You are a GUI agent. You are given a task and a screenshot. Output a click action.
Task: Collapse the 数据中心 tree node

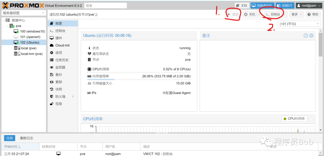[4, 20]
